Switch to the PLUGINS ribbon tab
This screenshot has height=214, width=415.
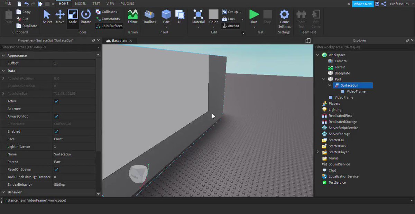127,3
